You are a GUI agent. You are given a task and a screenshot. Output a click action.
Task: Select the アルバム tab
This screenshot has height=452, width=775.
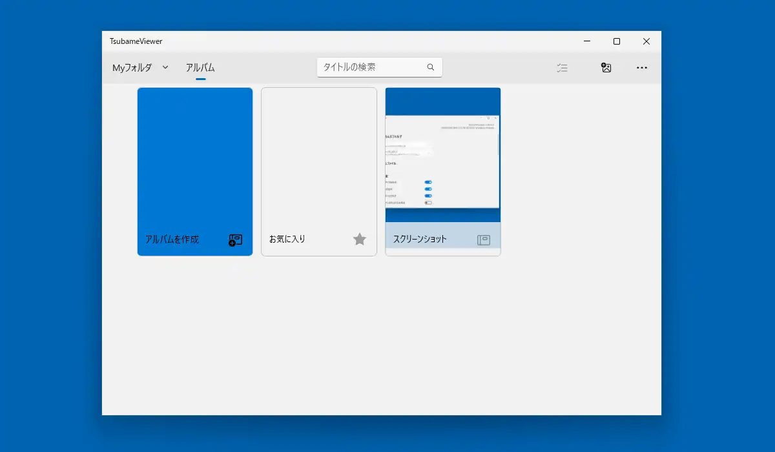(x=200, y=67)
